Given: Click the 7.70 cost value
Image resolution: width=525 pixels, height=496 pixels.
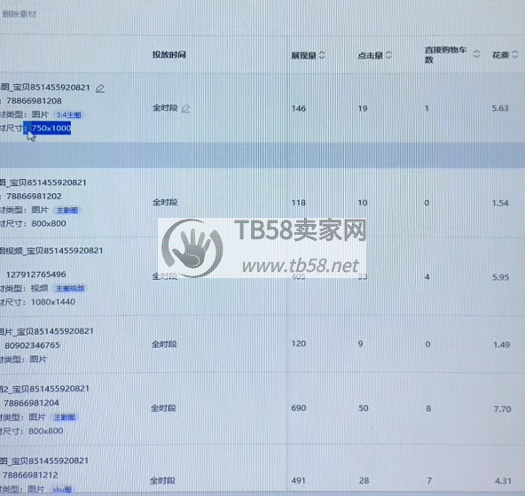Looking at the screenshot, I should pyautogui.click(x=503, y=408).
